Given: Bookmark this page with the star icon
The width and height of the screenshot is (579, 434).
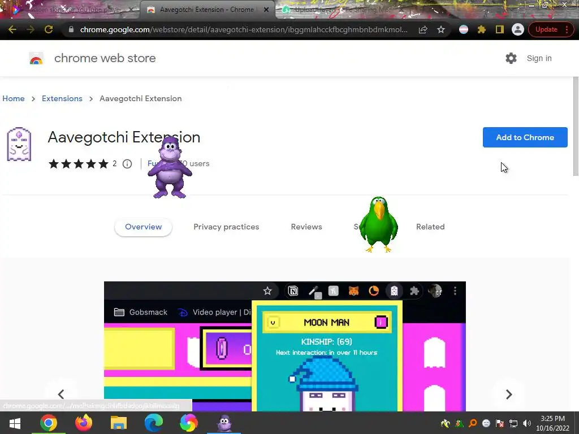Looking at the screenshot, I should (x=441, y=29).
